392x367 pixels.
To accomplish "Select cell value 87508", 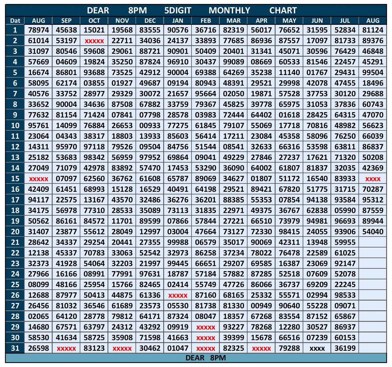I will point(122,104).
